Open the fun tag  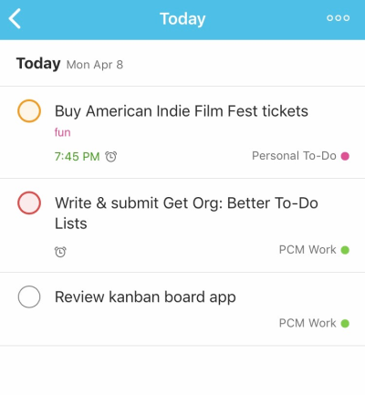coord(62,132)
